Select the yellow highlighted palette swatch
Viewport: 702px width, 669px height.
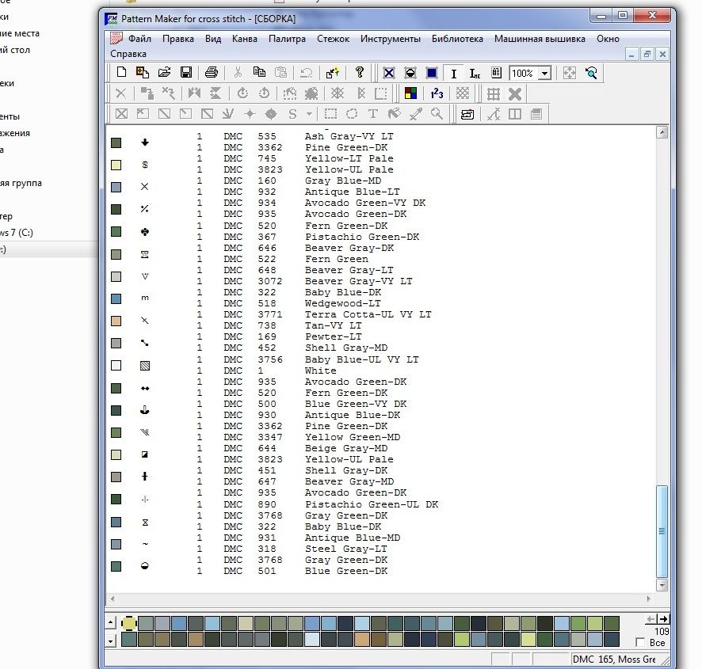coord(129,623)
